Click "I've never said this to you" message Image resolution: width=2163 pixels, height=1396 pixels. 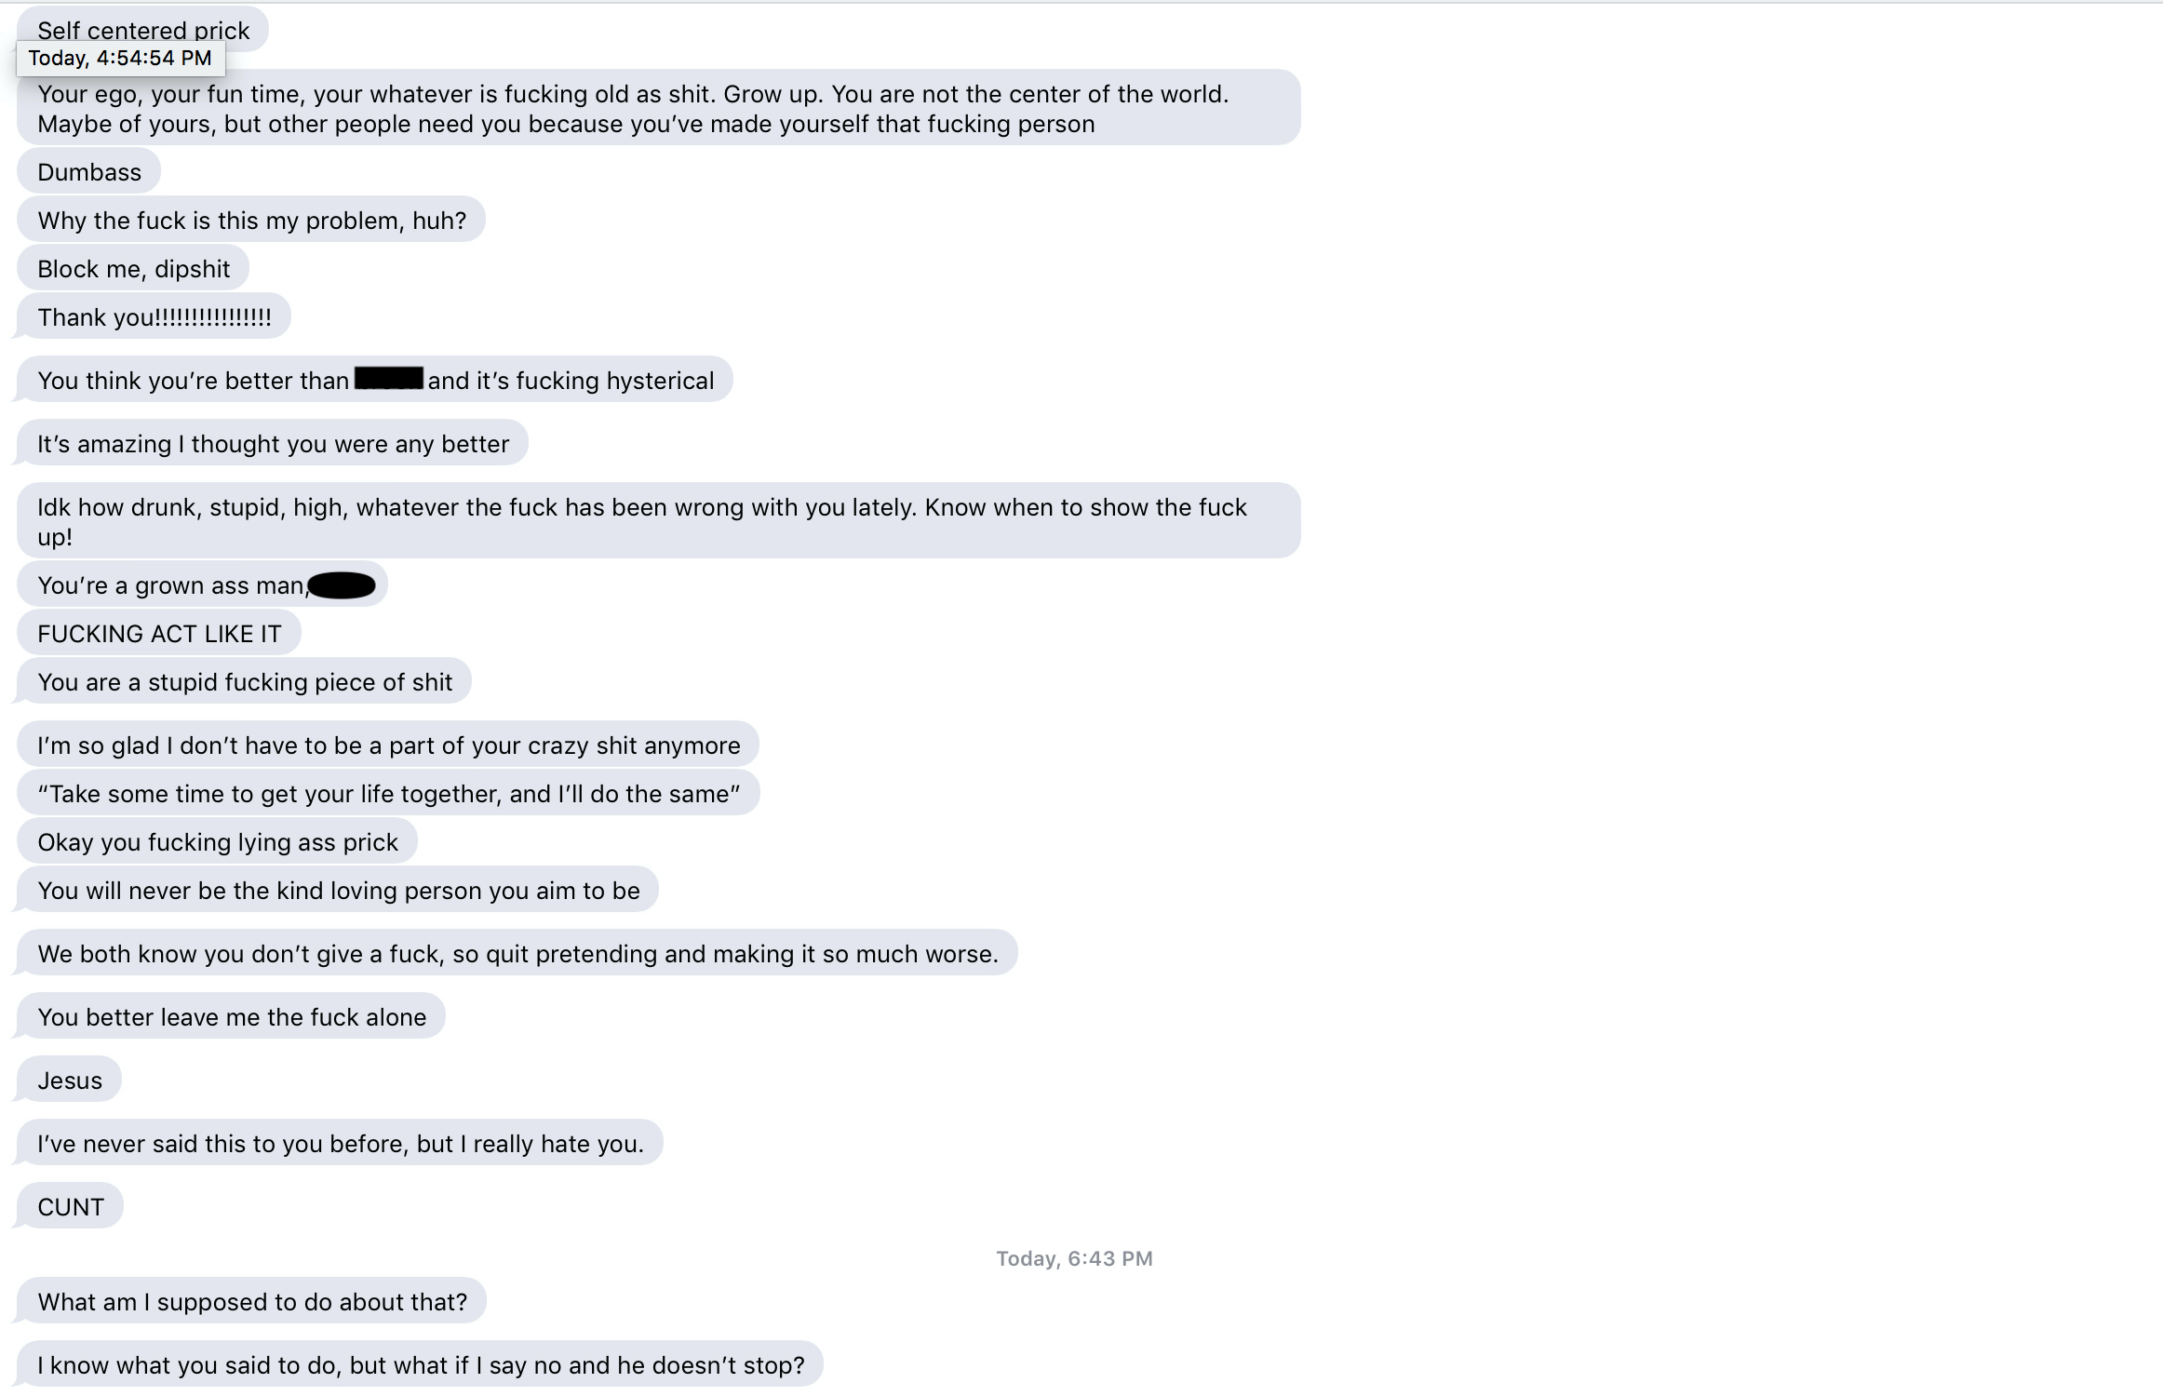coord(341,1144)
